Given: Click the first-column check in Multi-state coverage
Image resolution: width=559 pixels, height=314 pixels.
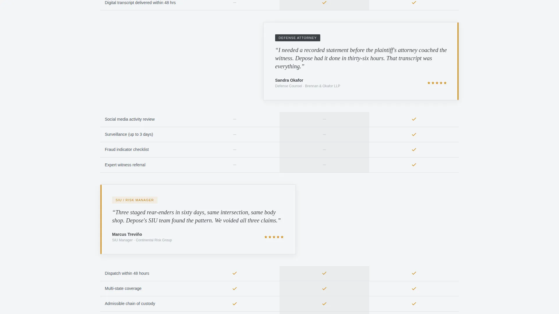Looking at the screenshot, I should pos(234,289).
